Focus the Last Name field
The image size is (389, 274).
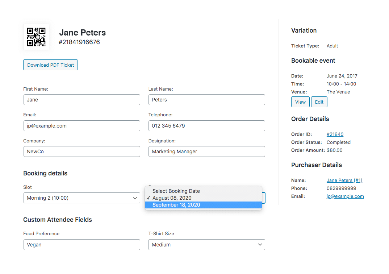point(206,100)
